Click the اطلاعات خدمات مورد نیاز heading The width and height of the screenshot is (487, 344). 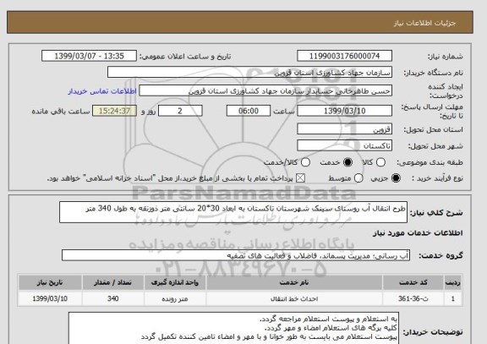(x=418, y=232)
